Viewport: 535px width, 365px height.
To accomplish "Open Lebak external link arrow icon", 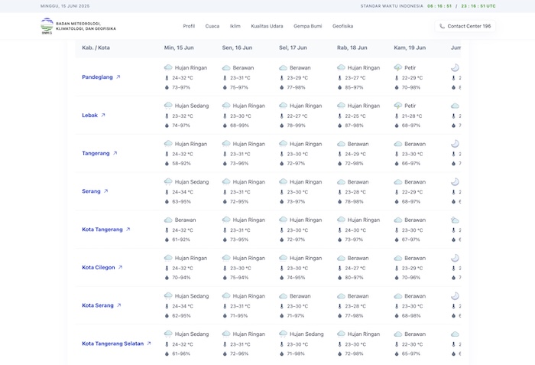I will coord(103,116).
